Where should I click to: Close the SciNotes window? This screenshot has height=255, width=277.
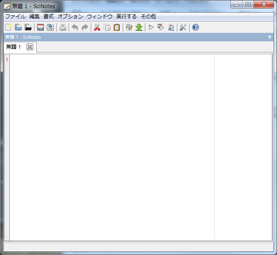coord(264,5)
